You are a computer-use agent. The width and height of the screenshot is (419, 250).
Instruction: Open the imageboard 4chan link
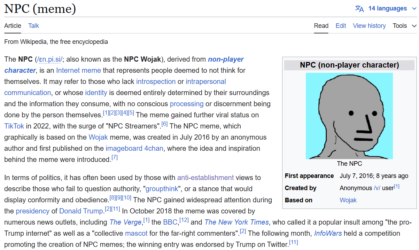click(x=134, y=148)
